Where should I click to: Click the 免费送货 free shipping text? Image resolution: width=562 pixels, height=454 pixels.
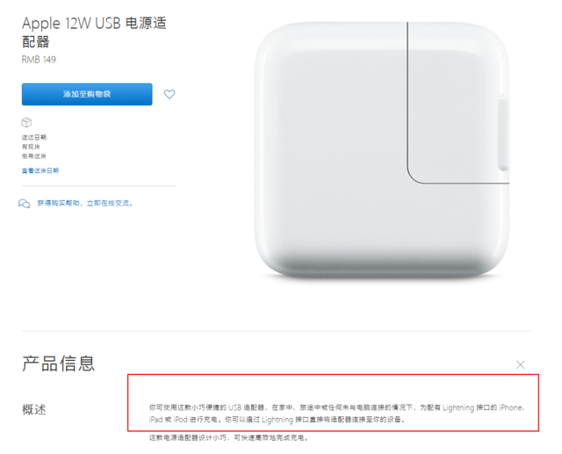coord(33,156)
